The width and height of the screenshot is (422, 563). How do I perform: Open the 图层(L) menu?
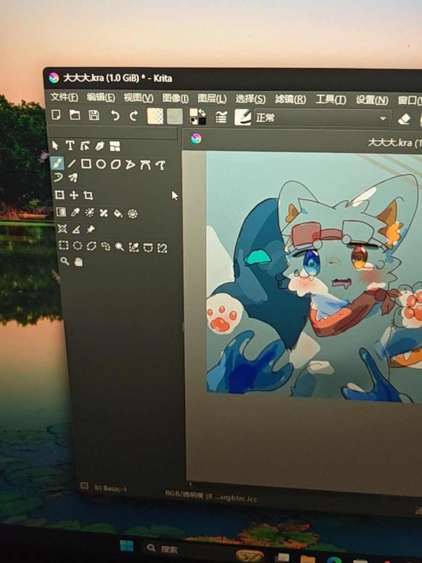212,99
